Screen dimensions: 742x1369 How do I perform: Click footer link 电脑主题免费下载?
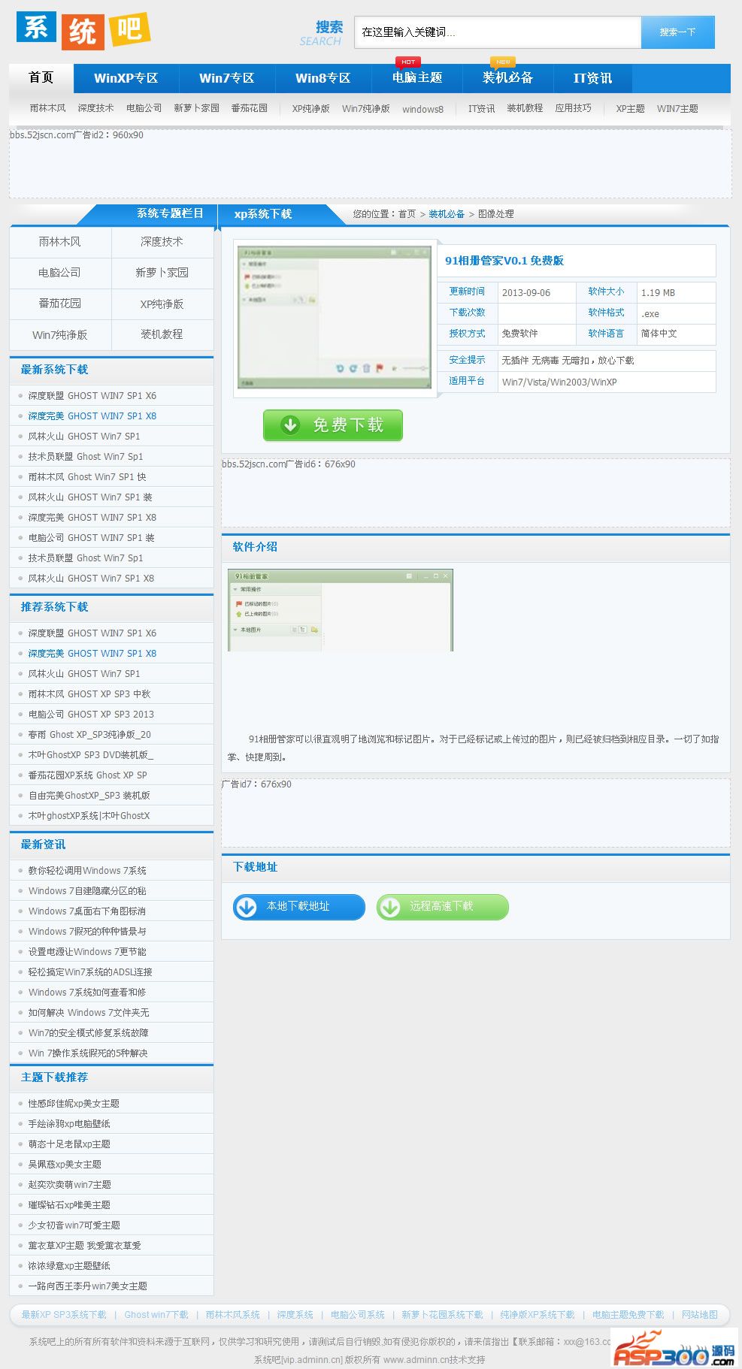(x=628, y=1315)
